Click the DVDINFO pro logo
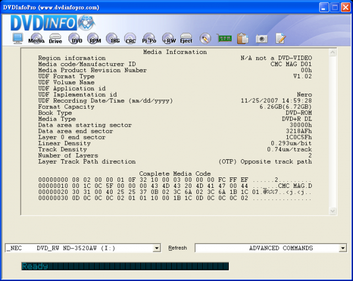Image resolution: width=353 pixels, height=281 pixels. click(53, 23)
